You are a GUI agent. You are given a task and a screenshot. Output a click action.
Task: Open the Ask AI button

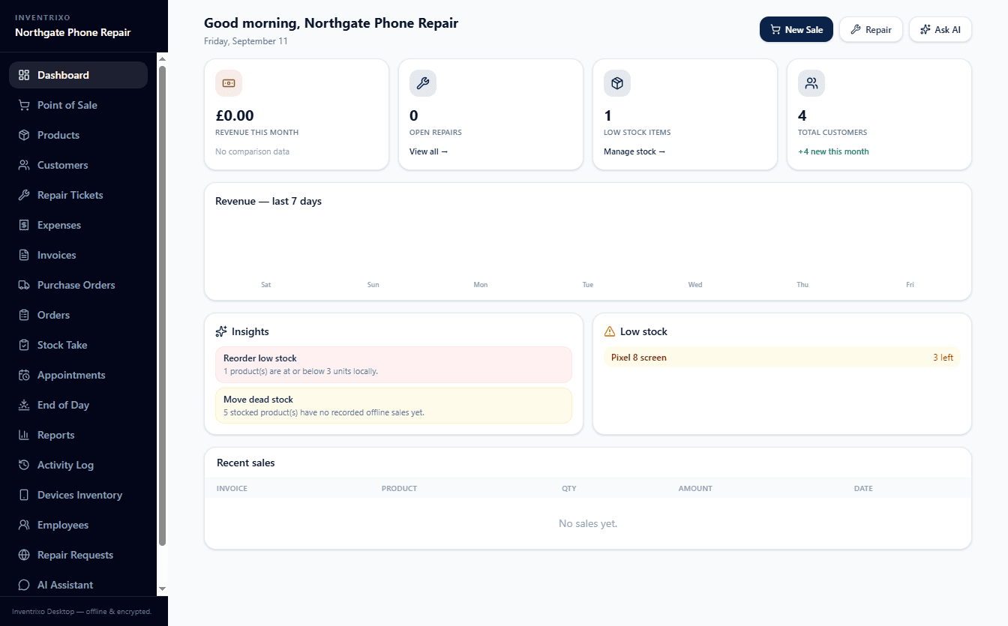click(940, 29)
